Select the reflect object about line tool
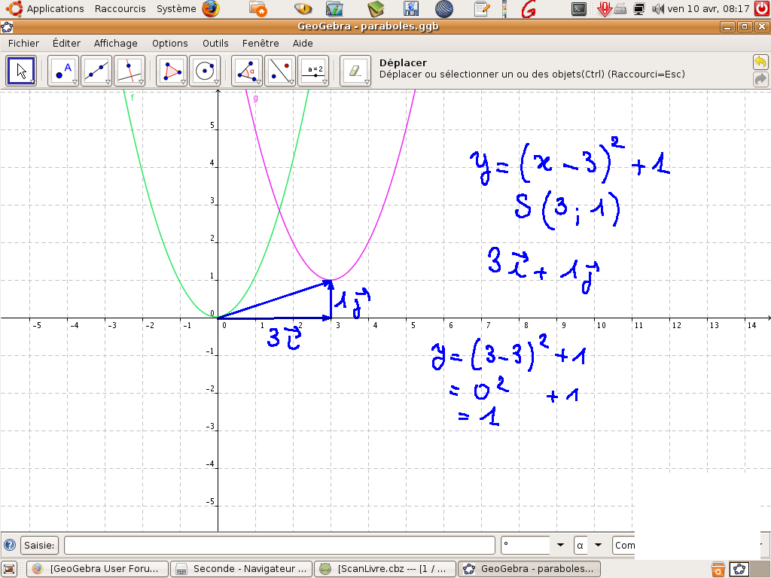 tap(280, 71)
